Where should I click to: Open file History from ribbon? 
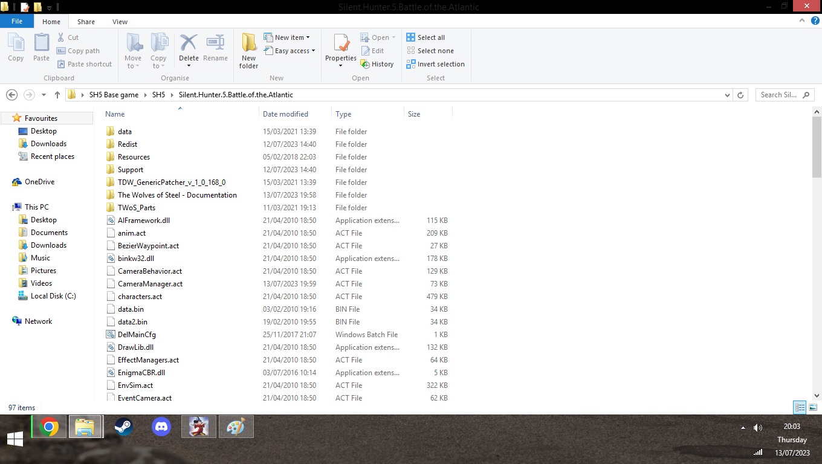coord(377,64)
